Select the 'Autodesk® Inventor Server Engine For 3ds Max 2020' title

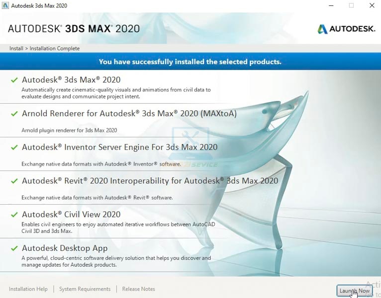[x=120, y=148]
